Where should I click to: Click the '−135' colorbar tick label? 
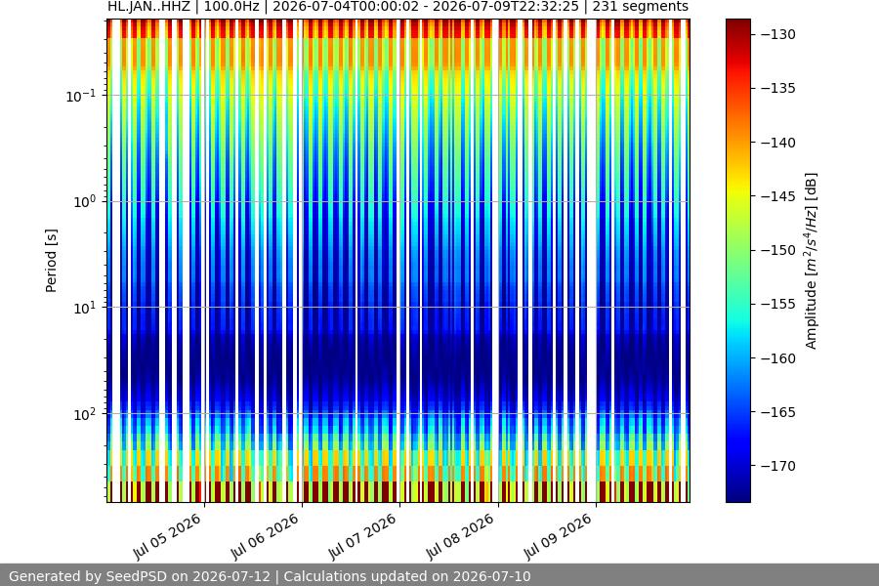[778, 89]
